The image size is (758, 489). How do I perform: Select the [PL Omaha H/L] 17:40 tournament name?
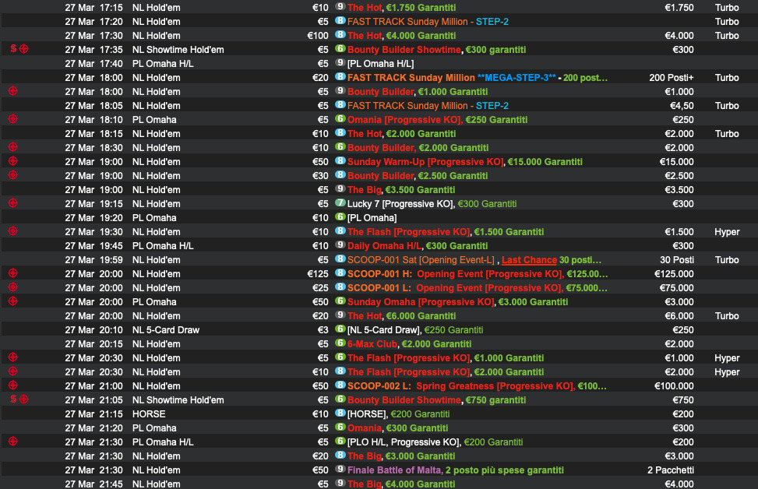pos(380,64)
